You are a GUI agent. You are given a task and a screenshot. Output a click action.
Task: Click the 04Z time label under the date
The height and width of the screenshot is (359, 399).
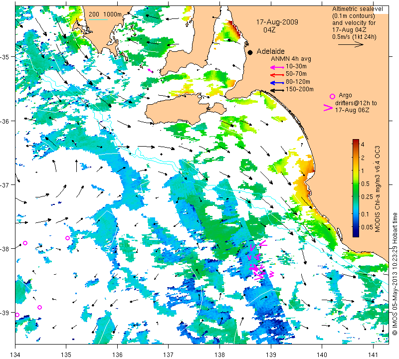pyautogui.click(x=269, y=30)
